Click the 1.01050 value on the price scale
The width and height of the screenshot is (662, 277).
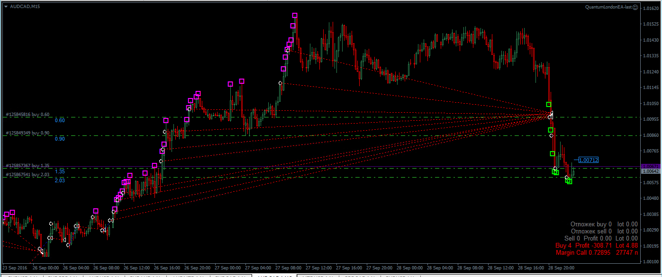(x=651, y=104)
